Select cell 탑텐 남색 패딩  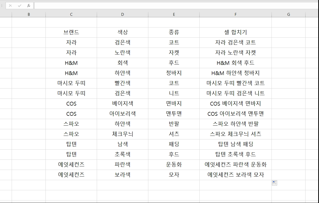click(x=235, y=144)
